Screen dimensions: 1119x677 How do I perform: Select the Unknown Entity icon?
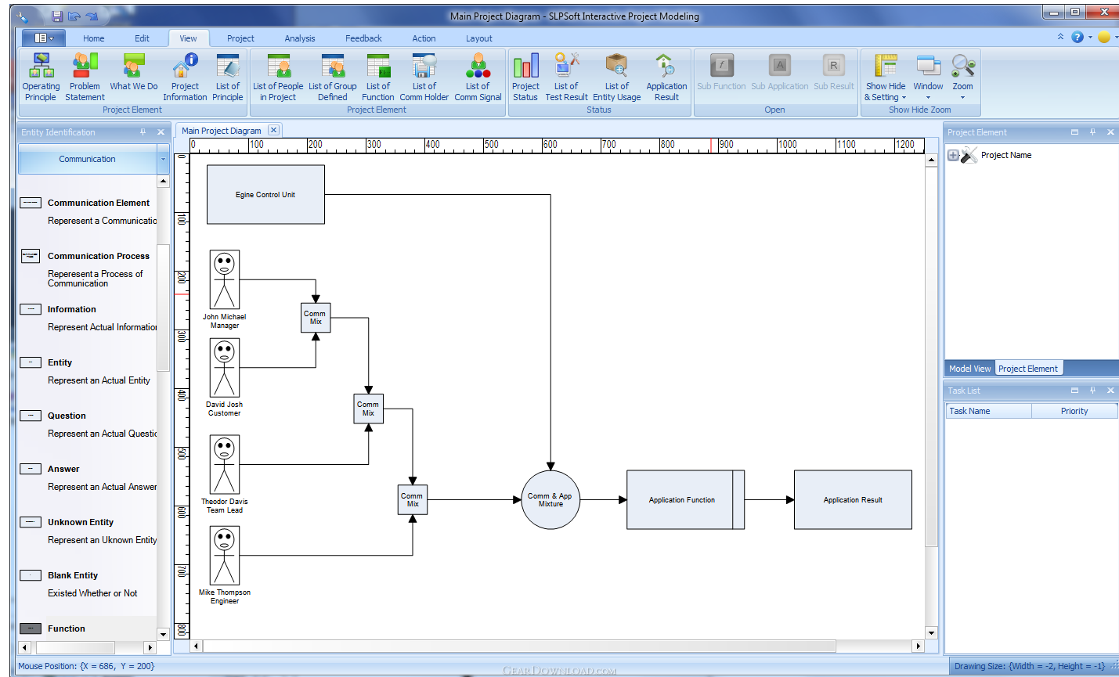(x=31, y=522)
